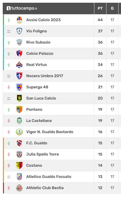The width and height of the screenshot is (121, 197).
Task: Open the Julia Spello Torre team page
Action: (42, 154)
